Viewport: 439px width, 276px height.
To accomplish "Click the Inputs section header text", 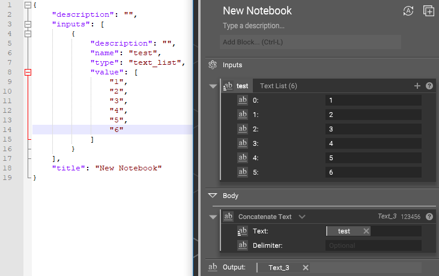I will (232, 65).
